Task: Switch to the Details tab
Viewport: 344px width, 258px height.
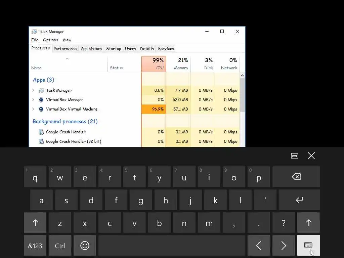Action: point(147,49)
